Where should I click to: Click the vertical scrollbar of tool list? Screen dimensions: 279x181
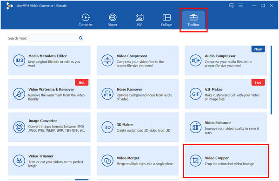coord(271,80)
